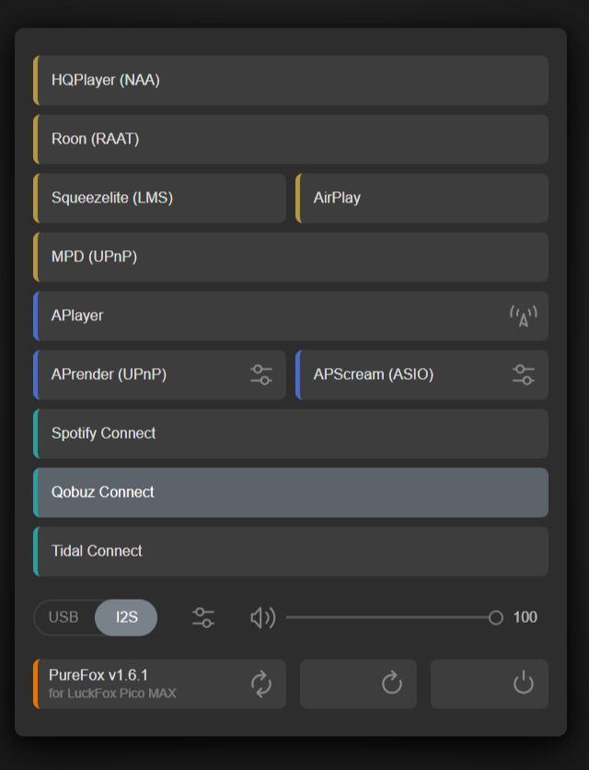Open APlayer radio antenna icon
The height and width of the screenshot is (770, 589).
tap(523, 316)
